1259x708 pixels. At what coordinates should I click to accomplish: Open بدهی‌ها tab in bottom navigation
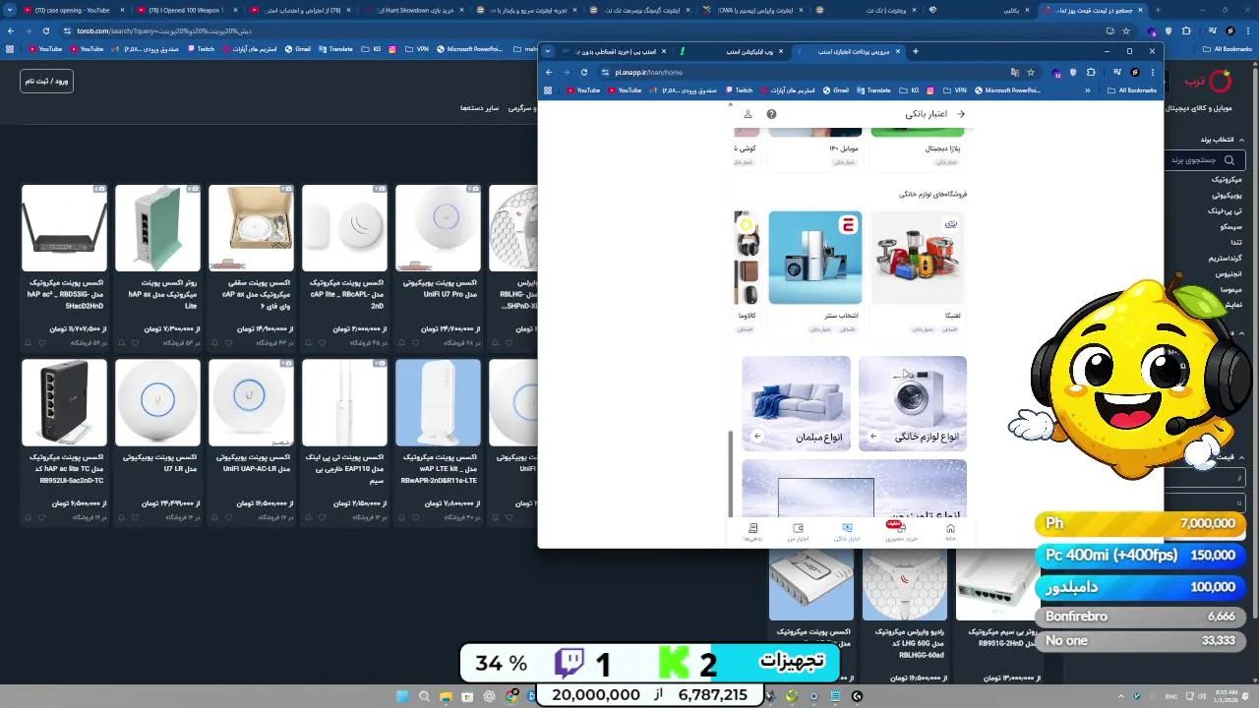click(x=752, y=532)
